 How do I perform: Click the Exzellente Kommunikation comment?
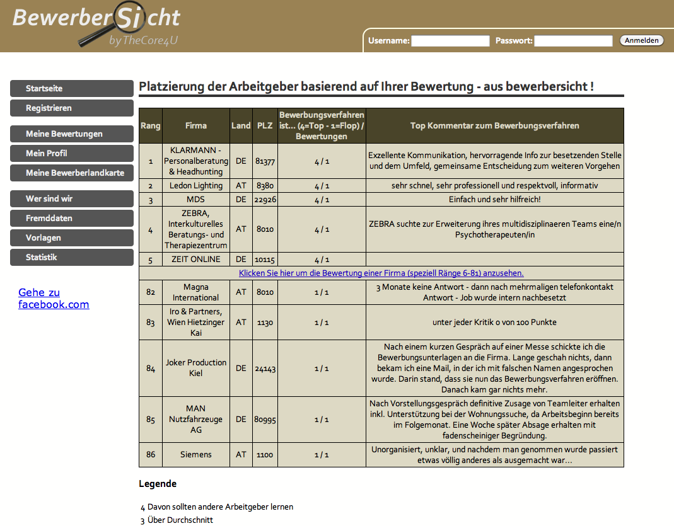tap(495, 161)
